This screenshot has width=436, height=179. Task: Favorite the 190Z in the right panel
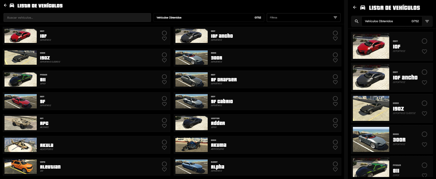coord(424,114)
